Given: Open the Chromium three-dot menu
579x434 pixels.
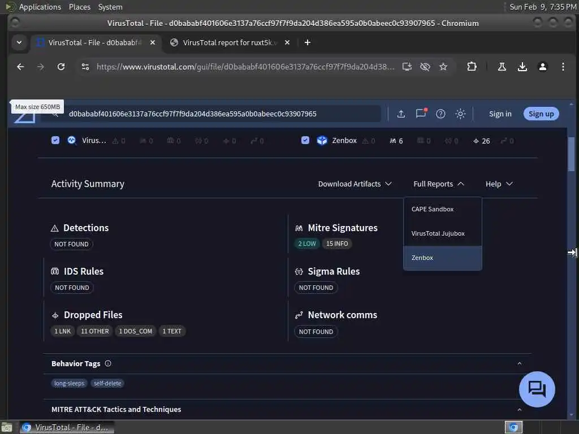Looking at the screenshot, I should [563, 67].
